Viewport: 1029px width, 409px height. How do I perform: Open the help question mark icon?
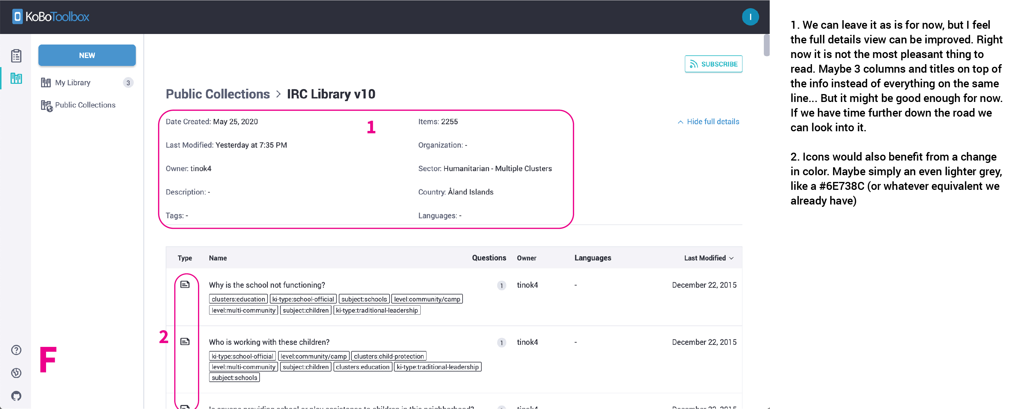pyautogui.click(x=16, y=350)
